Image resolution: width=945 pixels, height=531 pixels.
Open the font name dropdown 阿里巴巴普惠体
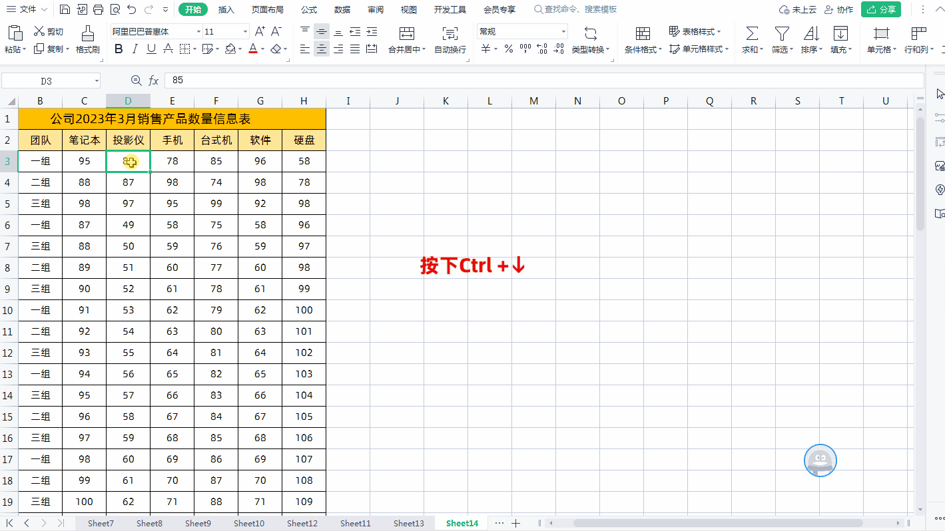(198, 32)
